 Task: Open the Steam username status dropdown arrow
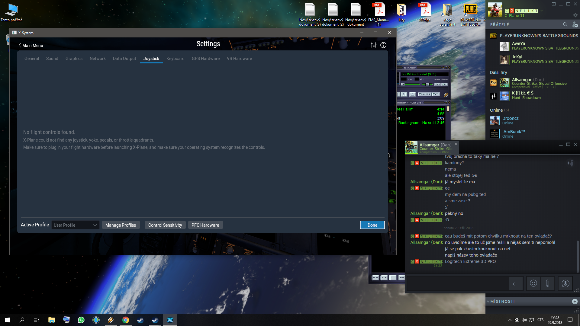pos(542,11)
